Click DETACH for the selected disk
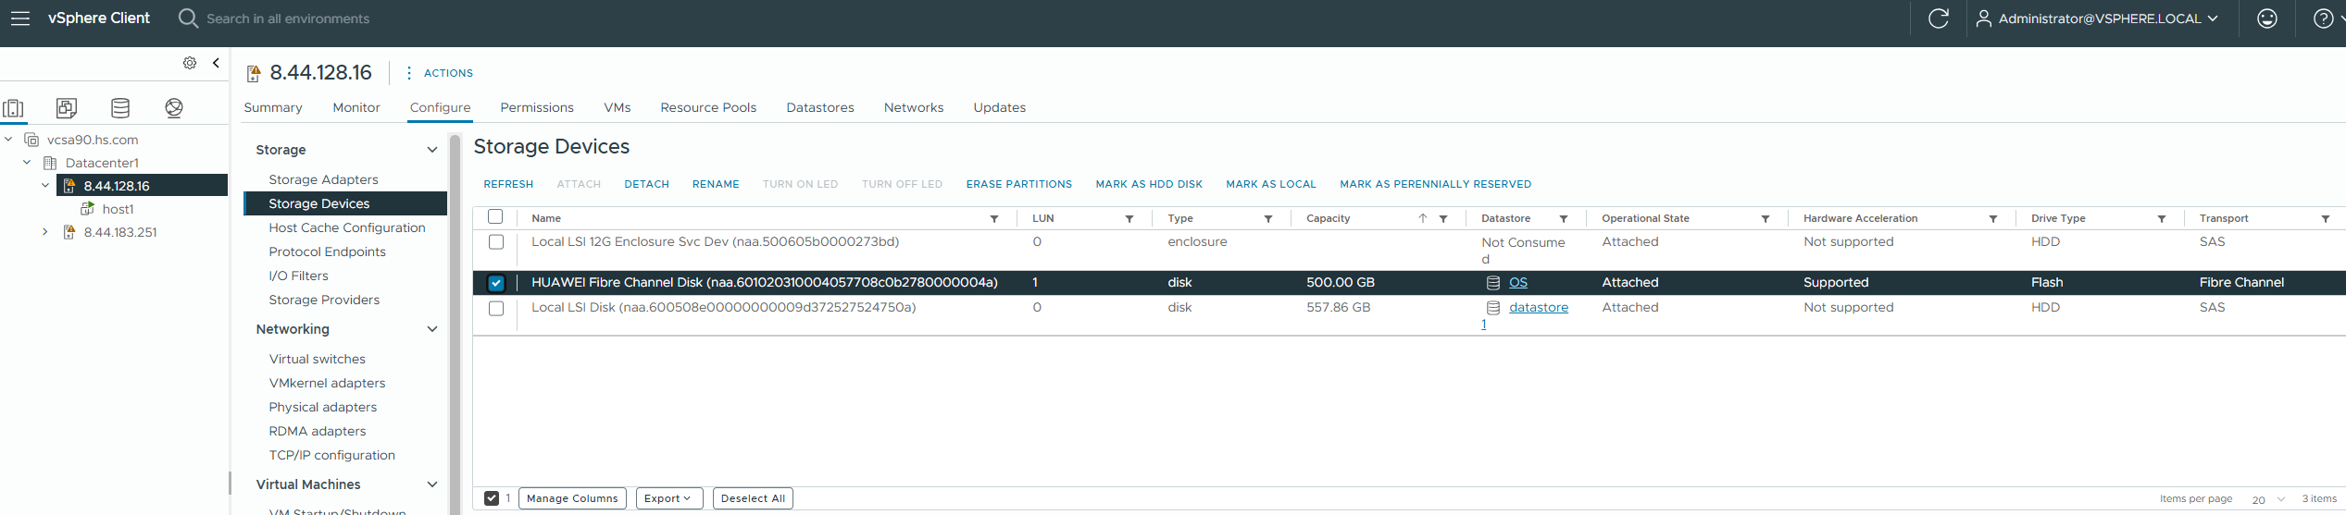2346x515 pixels. (x=646, y=184)
